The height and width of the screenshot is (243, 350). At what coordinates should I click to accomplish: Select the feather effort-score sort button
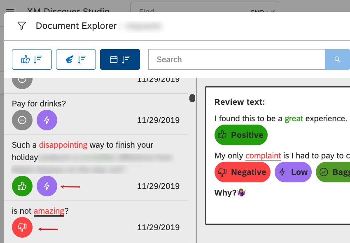pyautogui.click(x=76, y=59)
